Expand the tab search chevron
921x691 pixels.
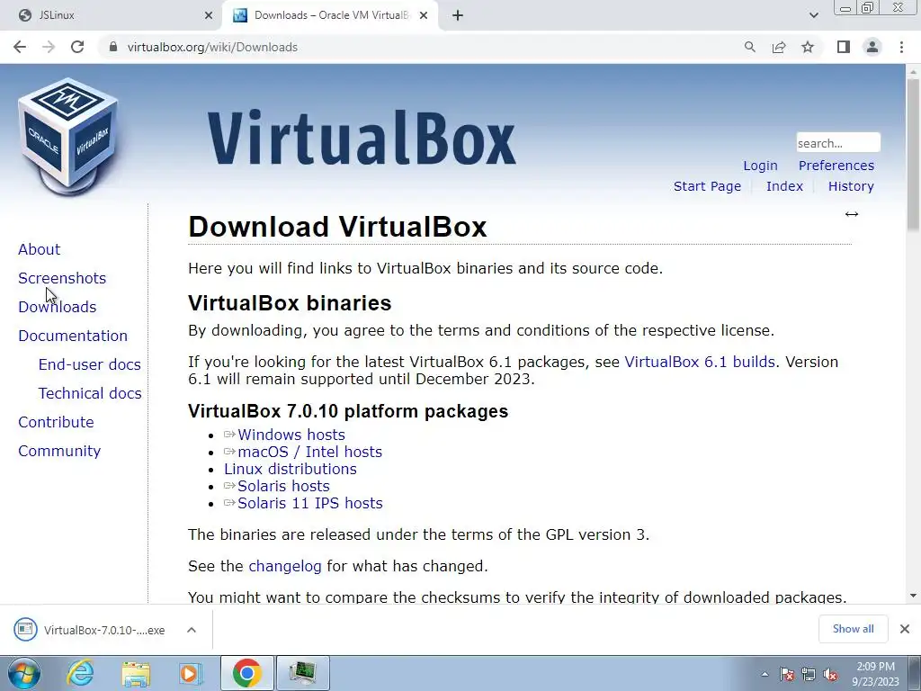813,16
